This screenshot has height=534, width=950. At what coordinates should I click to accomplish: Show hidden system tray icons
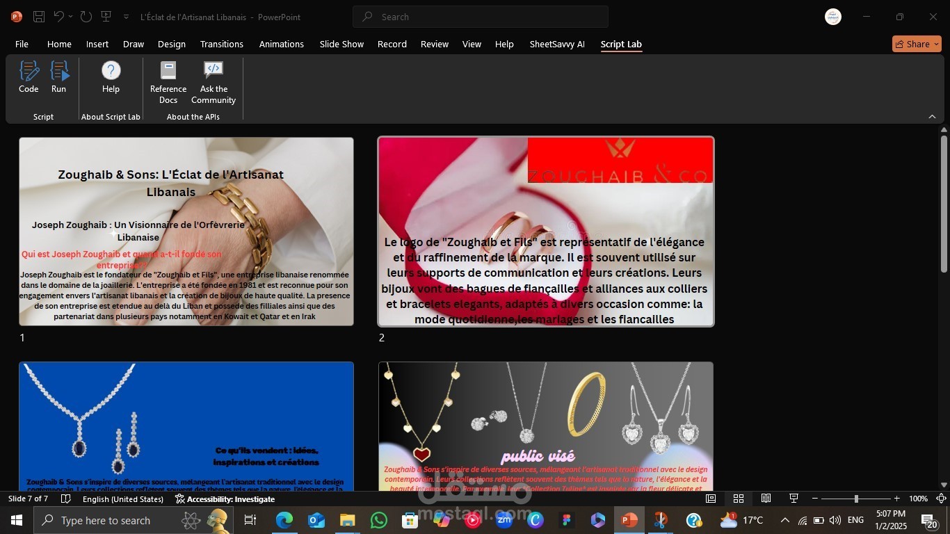tap(785, 520)
